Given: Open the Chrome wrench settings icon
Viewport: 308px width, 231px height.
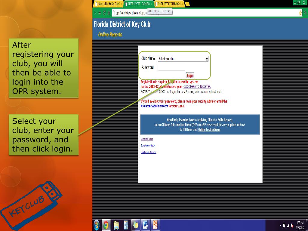Looking at the screenshot, I should coord(305,13).
